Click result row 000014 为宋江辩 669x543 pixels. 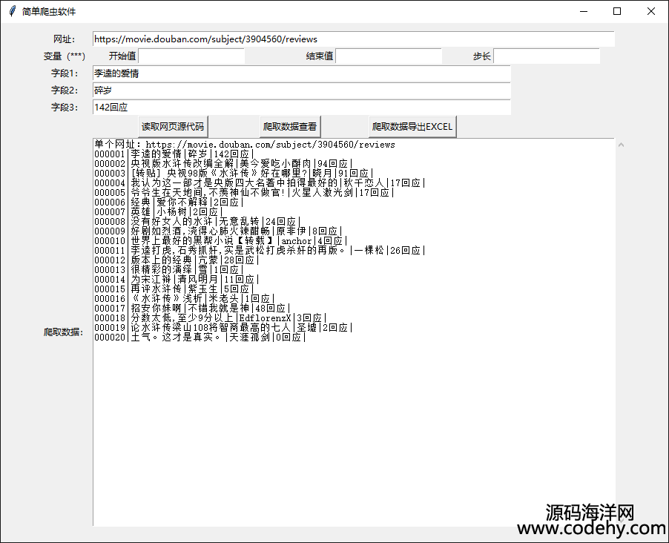[x=177, y=280]
